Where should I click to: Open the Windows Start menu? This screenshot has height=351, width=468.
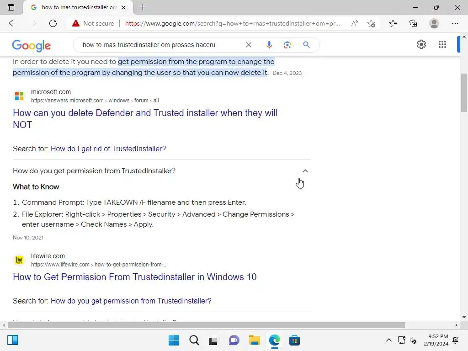click(x=174, y=340)
